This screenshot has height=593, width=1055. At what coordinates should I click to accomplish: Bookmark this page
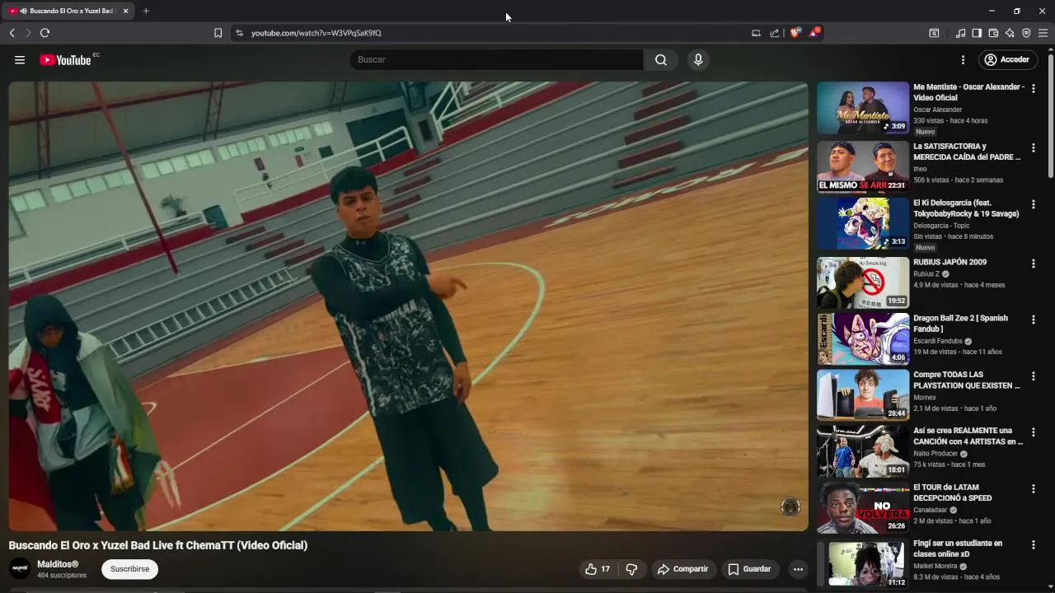pos(218,33)
